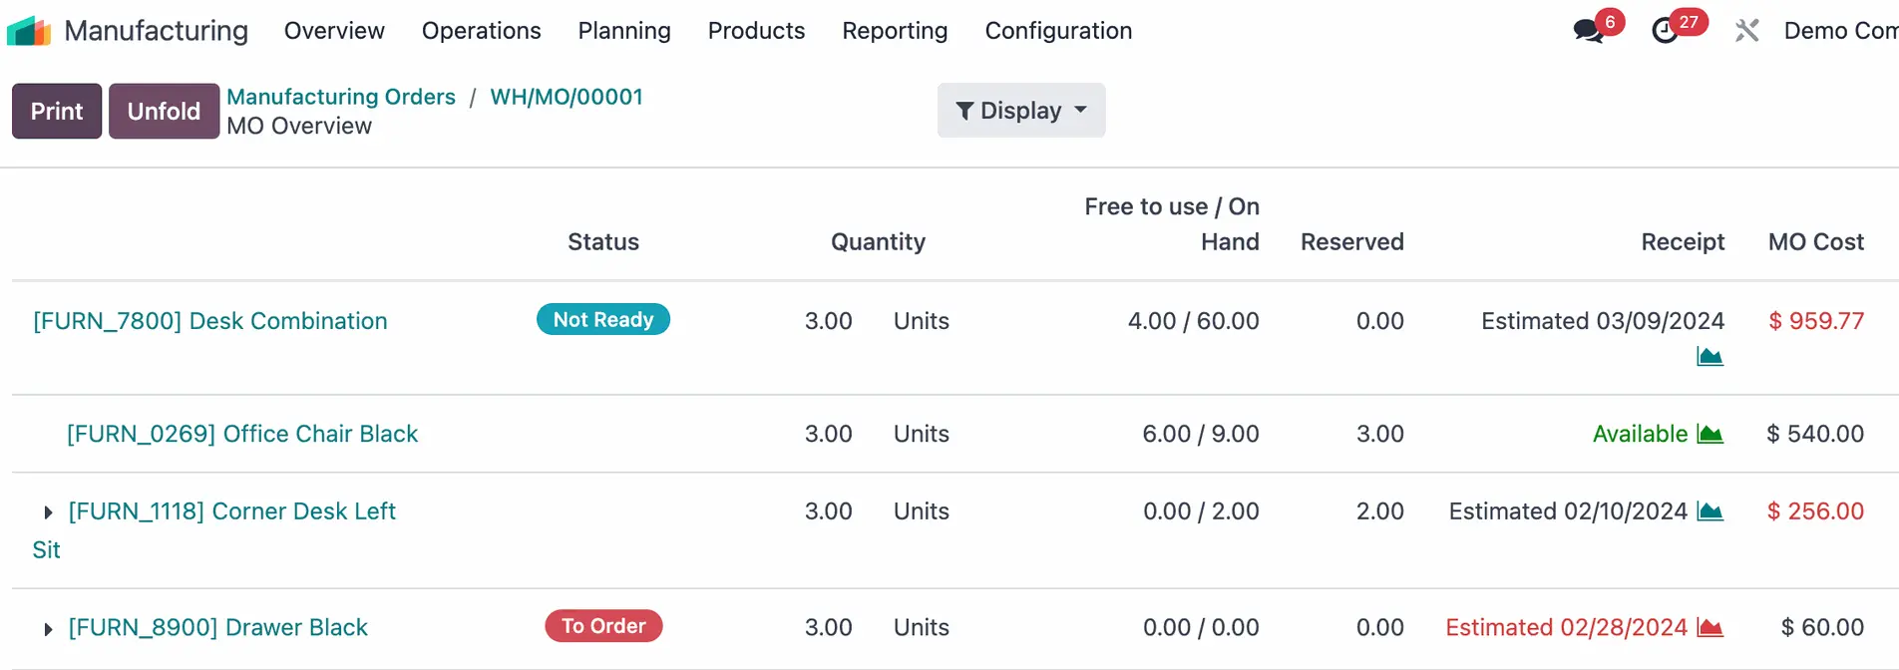Click the 4.00 / 60.00 availability value

point(1194,321)
